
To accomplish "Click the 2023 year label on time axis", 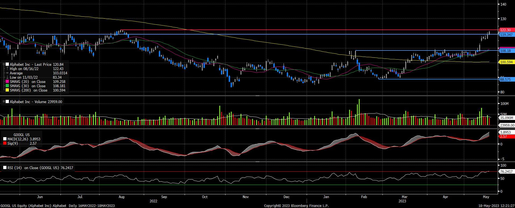I will click(402, 201).
